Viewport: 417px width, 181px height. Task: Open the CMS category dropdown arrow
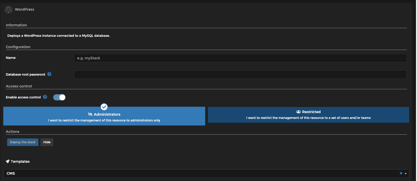click(x=406, y=174)
